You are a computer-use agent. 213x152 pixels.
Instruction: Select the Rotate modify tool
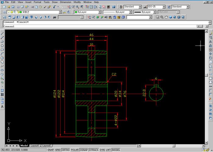(x=211, y=58)
